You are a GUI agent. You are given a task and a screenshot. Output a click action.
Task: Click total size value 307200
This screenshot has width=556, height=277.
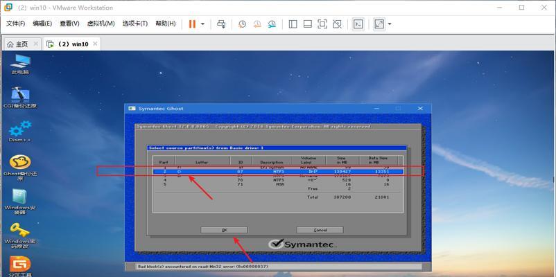click(x=342, y=197)
